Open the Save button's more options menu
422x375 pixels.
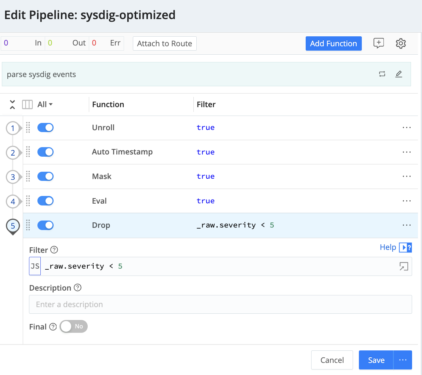[403, 360]
